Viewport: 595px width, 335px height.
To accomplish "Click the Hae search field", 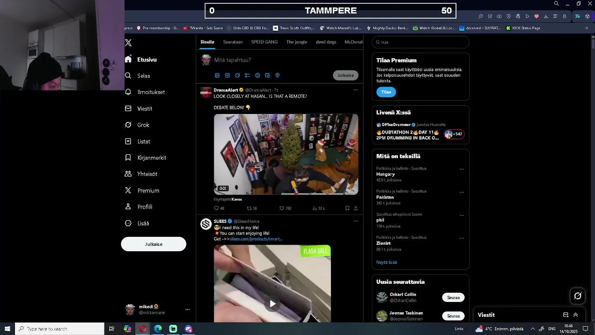I will (421, 42).
